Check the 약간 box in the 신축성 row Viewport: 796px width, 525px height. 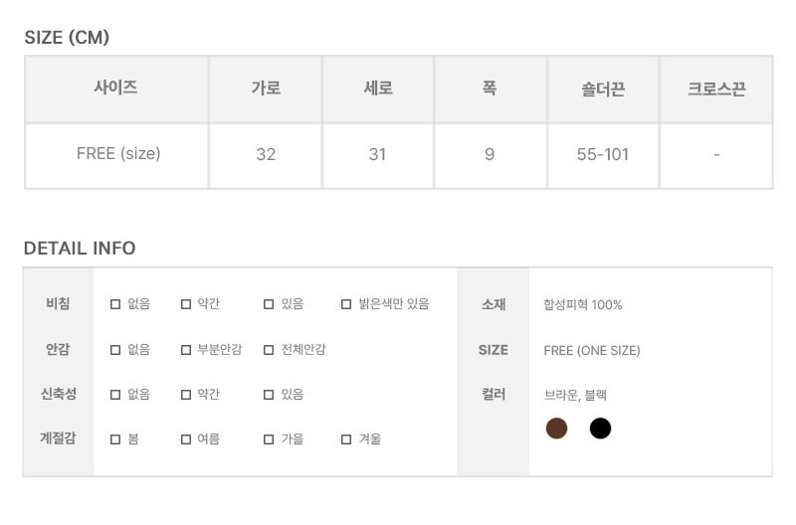coord(186,395)
